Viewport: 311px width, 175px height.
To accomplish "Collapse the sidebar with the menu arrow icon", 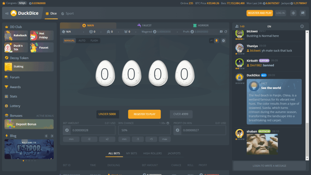I will [7, 13].
